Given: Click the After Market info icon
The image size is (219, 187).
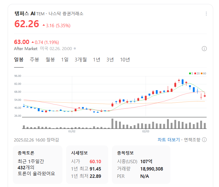Looking at the screenshot, I should pyautogui.click(x=204, y=49).
